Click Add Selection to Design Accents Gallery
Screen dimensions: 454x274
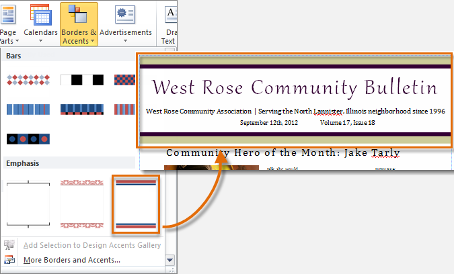91,245
